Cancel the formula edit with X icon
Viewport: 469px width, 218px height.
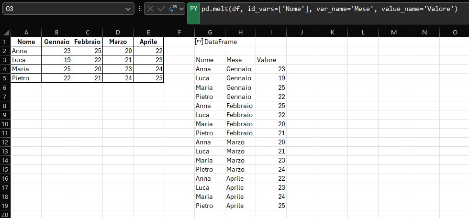[x=150, y=9]
